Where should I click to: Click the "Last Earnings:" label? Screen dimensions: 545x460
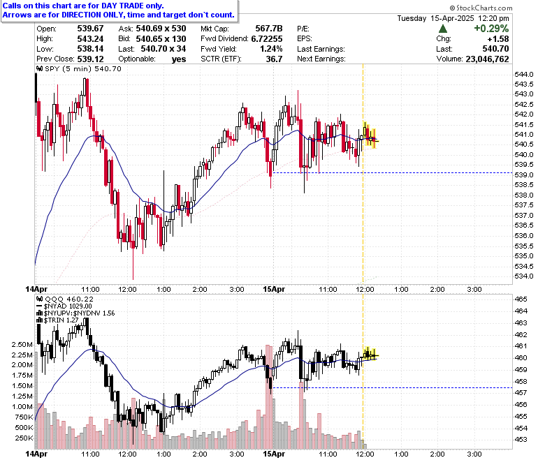321,49
